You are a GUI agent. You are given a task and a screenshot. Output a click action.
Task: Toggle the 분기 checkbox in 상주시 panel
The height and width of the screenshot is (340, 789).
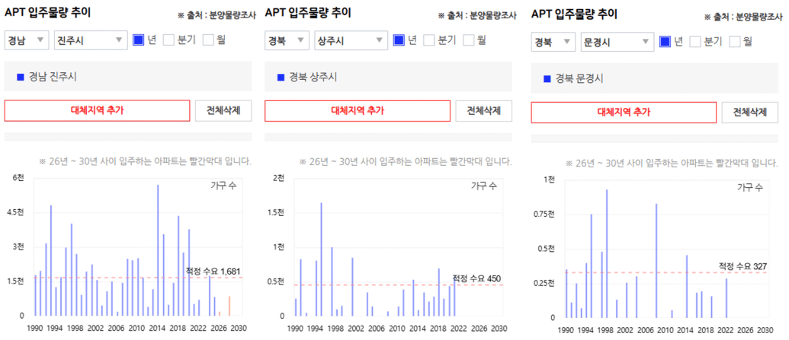point(428,40)
